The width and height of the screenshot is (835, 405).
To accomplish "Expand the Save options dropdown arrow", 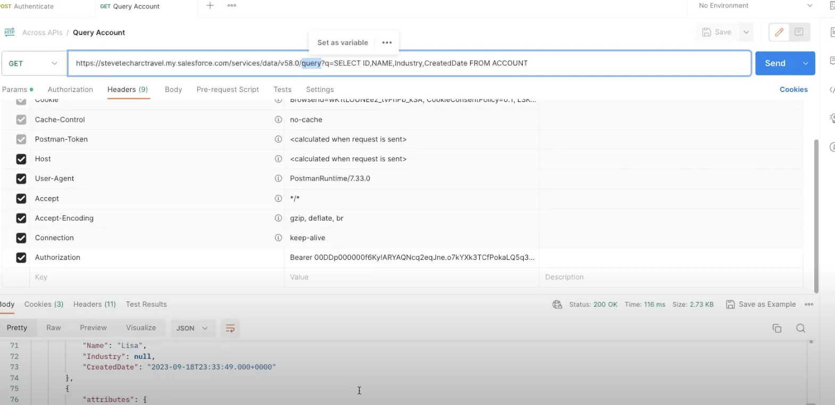I will [x=746, y=32].
